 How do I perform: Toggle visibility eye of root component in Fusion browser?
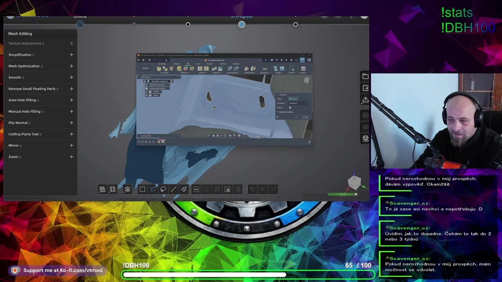pyautogui.click(x=145, y=81)
